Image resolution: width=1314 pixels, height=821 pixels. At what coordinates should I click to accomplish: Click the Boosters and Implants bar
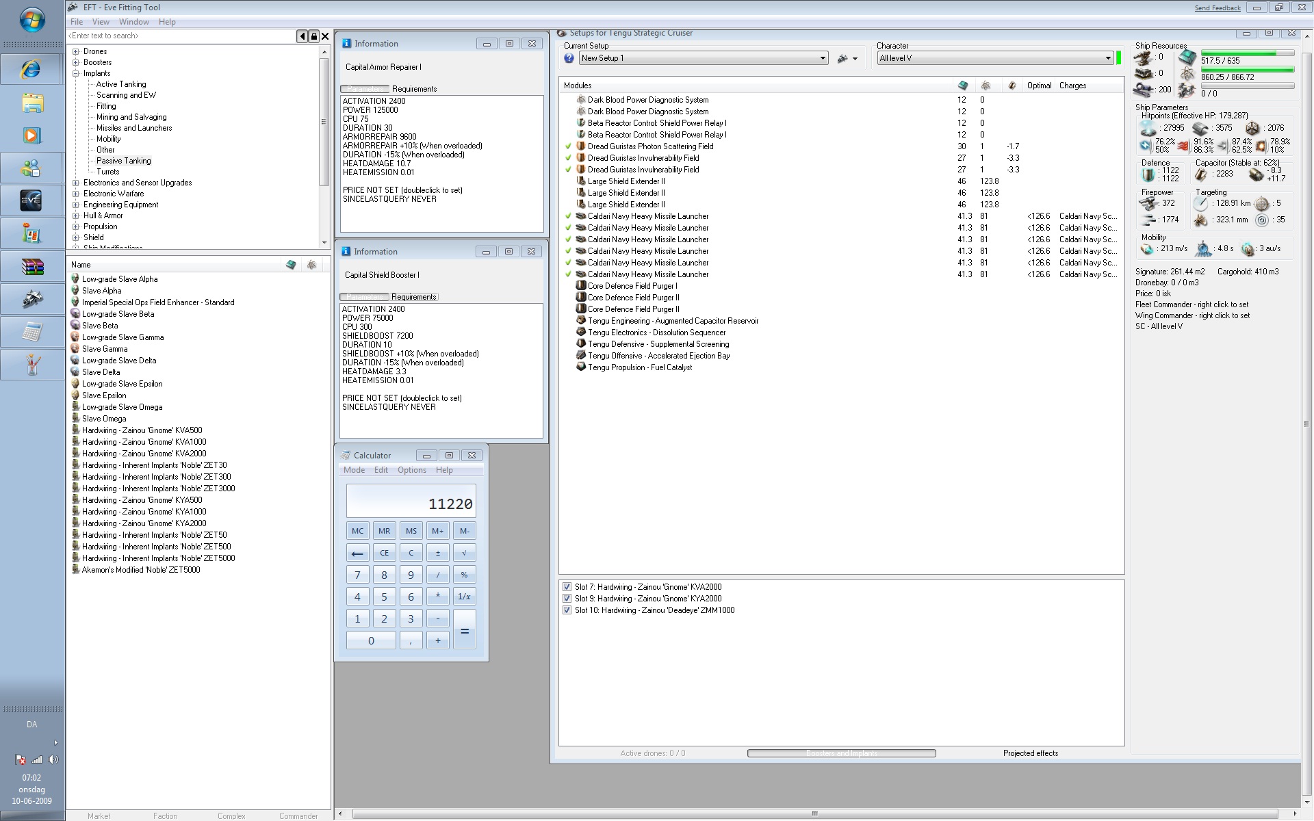click(841, 753)
